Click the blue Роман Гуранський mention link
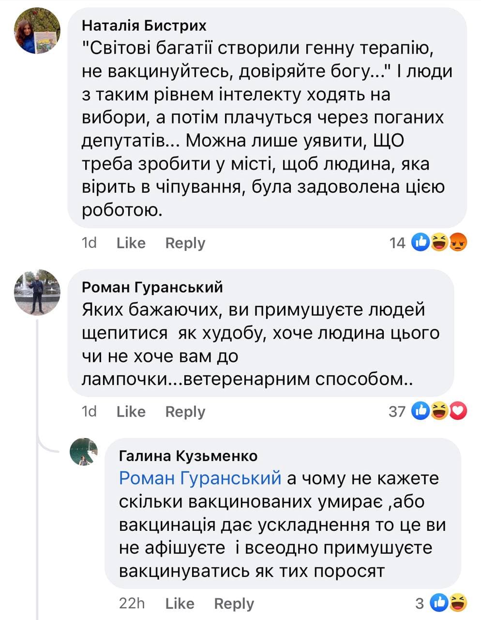Image resolution: width=481 pixels, height=620 pixels. pos(200,478)
